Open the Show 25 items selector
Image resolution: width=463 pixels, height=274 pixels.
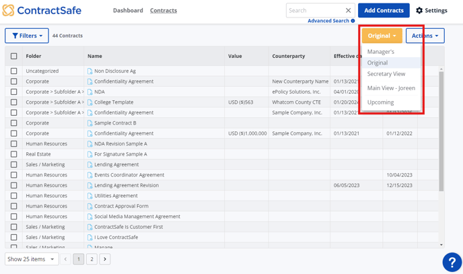pyautogui.click(x=32, y=259)
